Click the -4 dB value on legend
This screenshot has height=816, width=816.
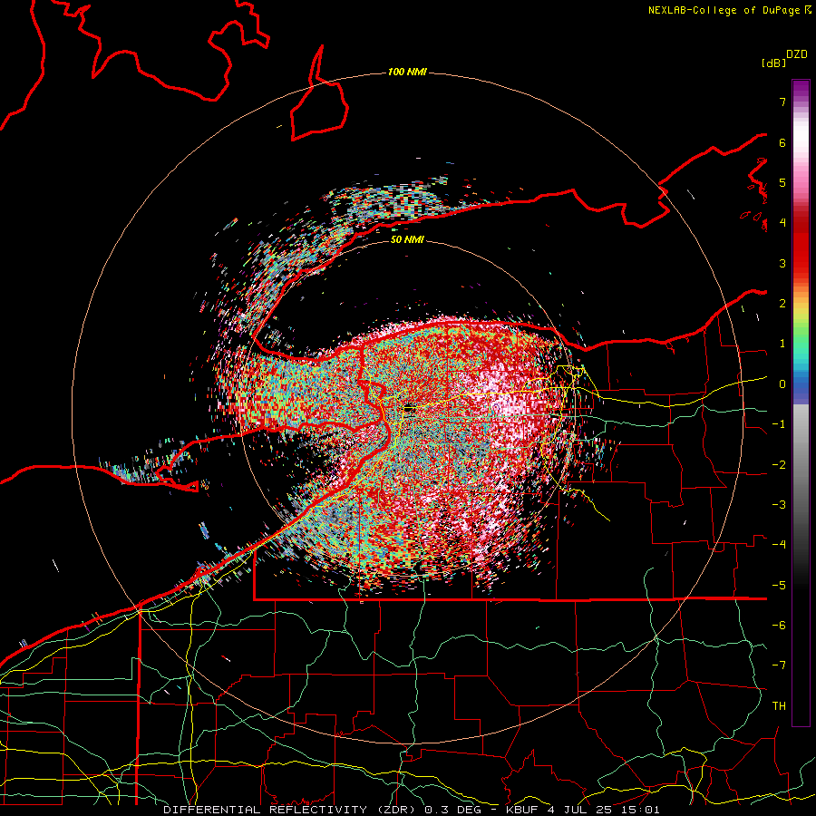[x=779, y=545]
